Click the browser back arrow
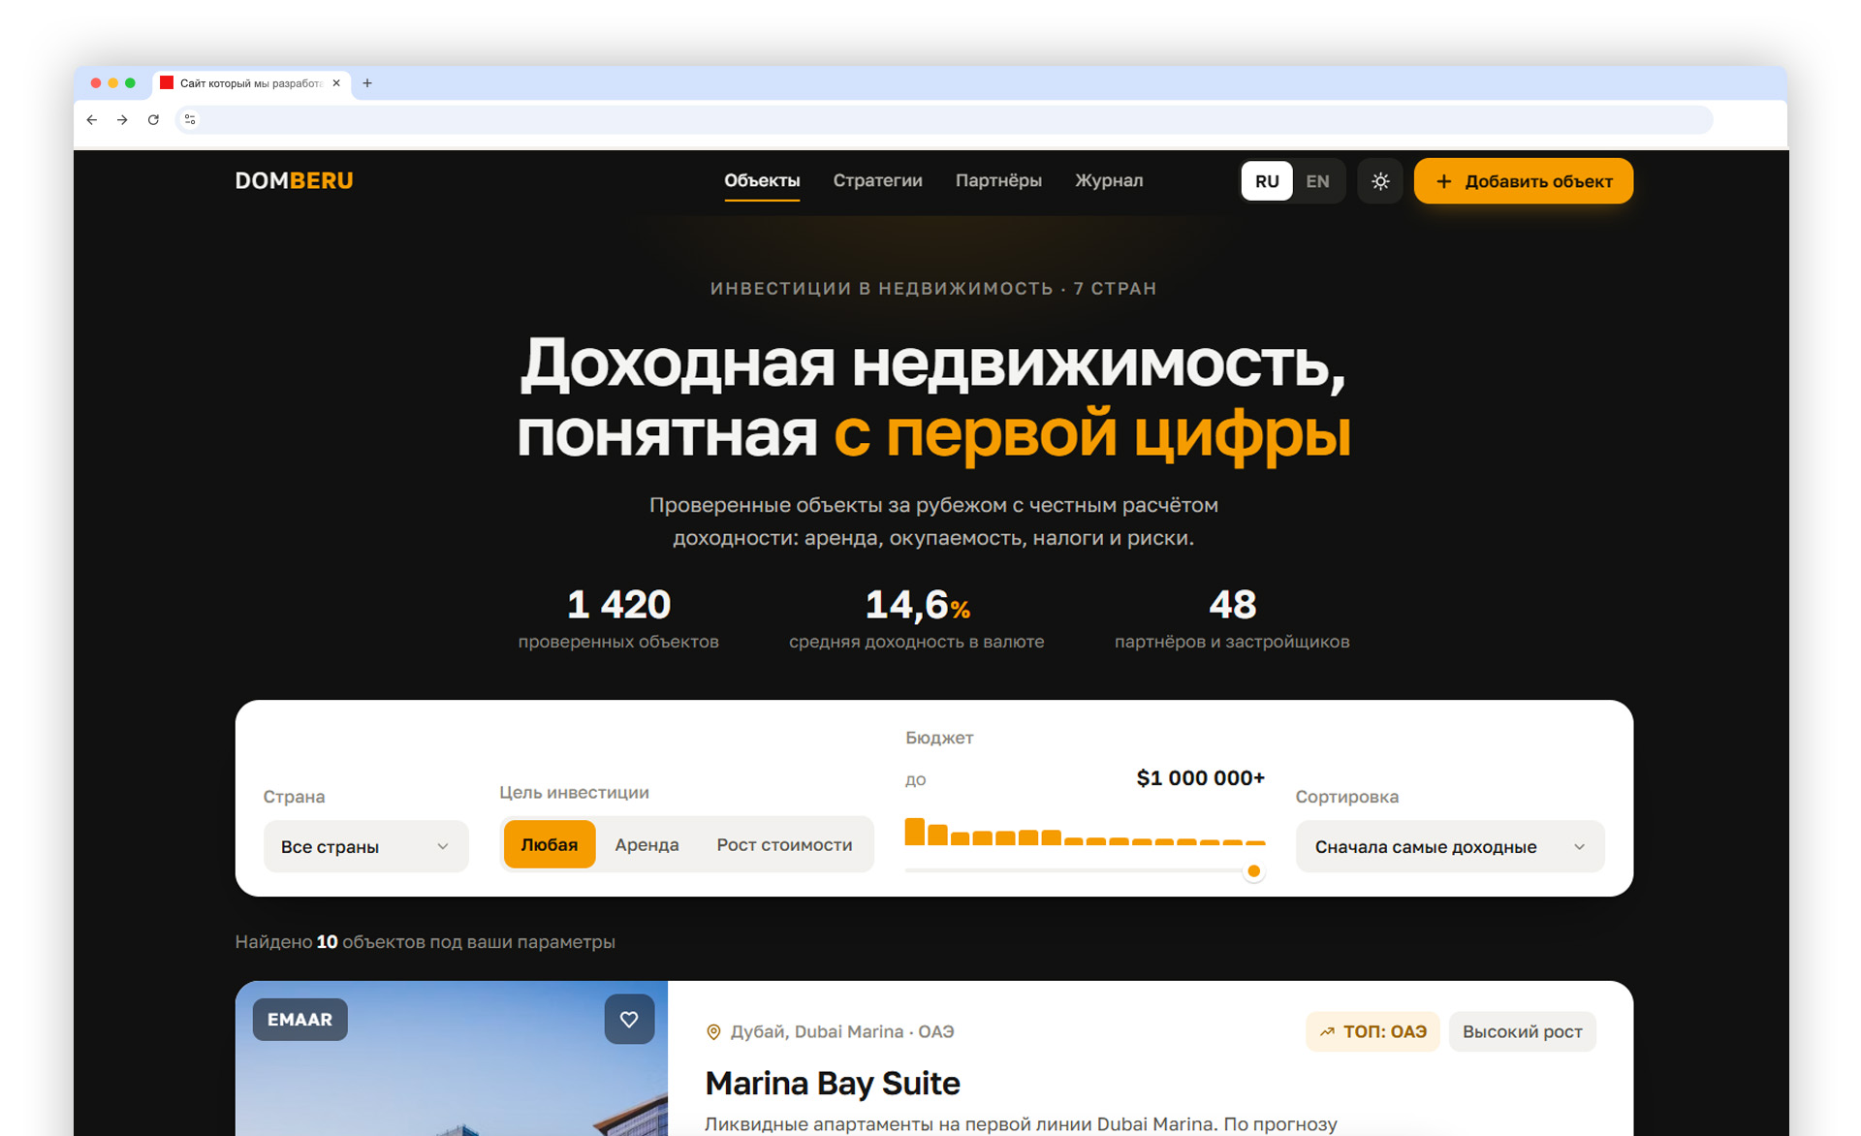 coord(92,120)
